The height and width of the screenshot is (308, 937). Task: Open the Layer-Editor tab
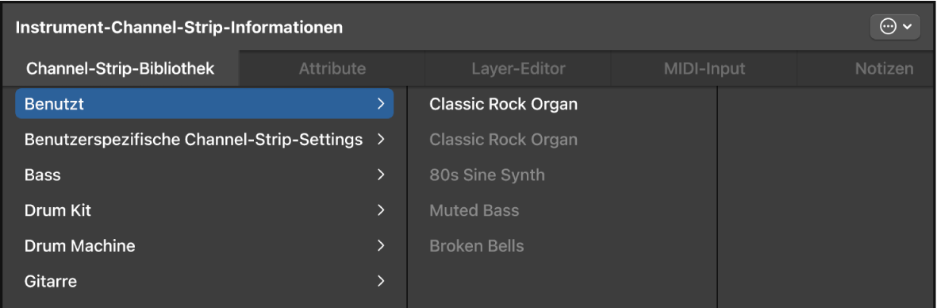click(x=518, y=69)
